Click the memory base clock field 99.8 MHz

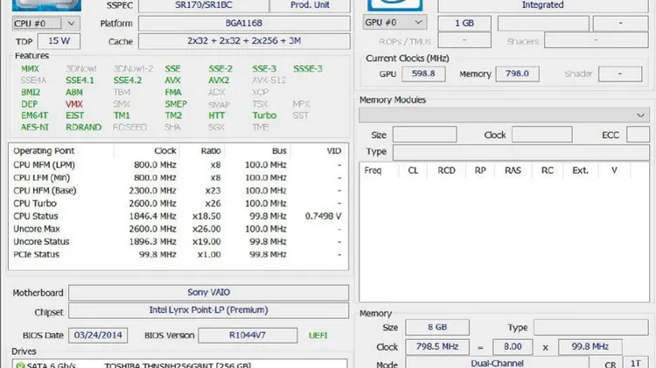[590, 347]
